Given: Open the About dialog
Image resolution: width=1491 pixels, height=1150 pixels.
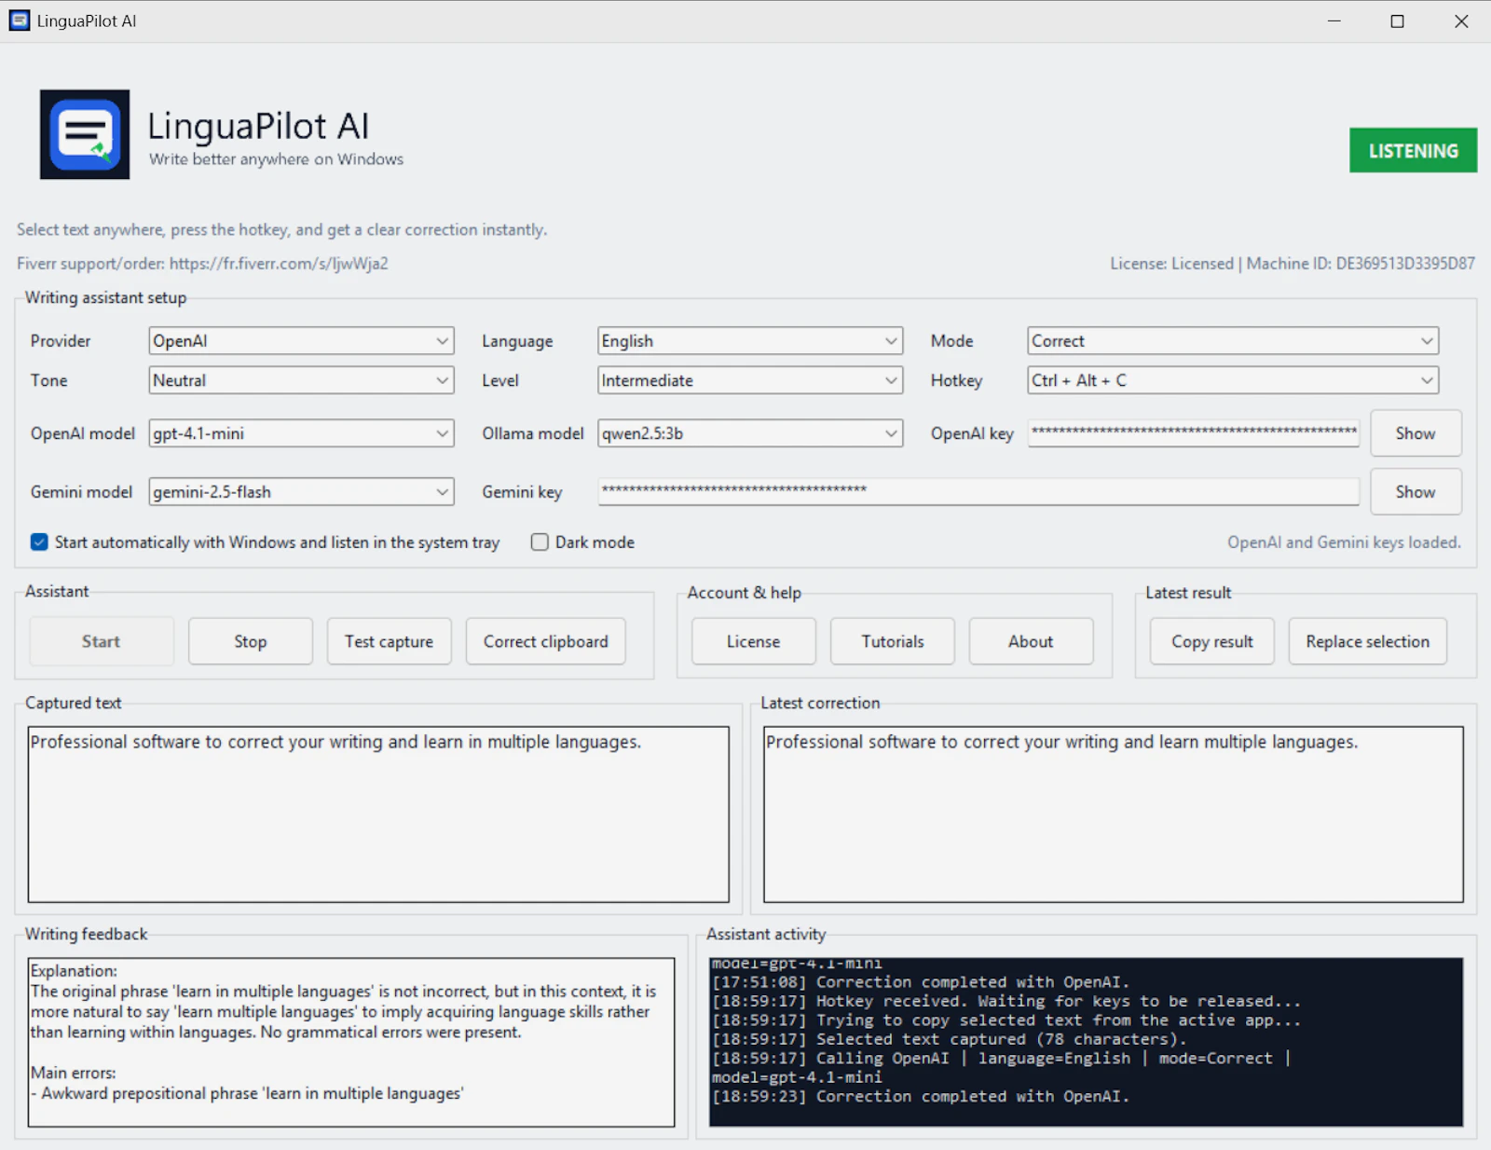Looking at the screenshot, I should coord(1032,641).
